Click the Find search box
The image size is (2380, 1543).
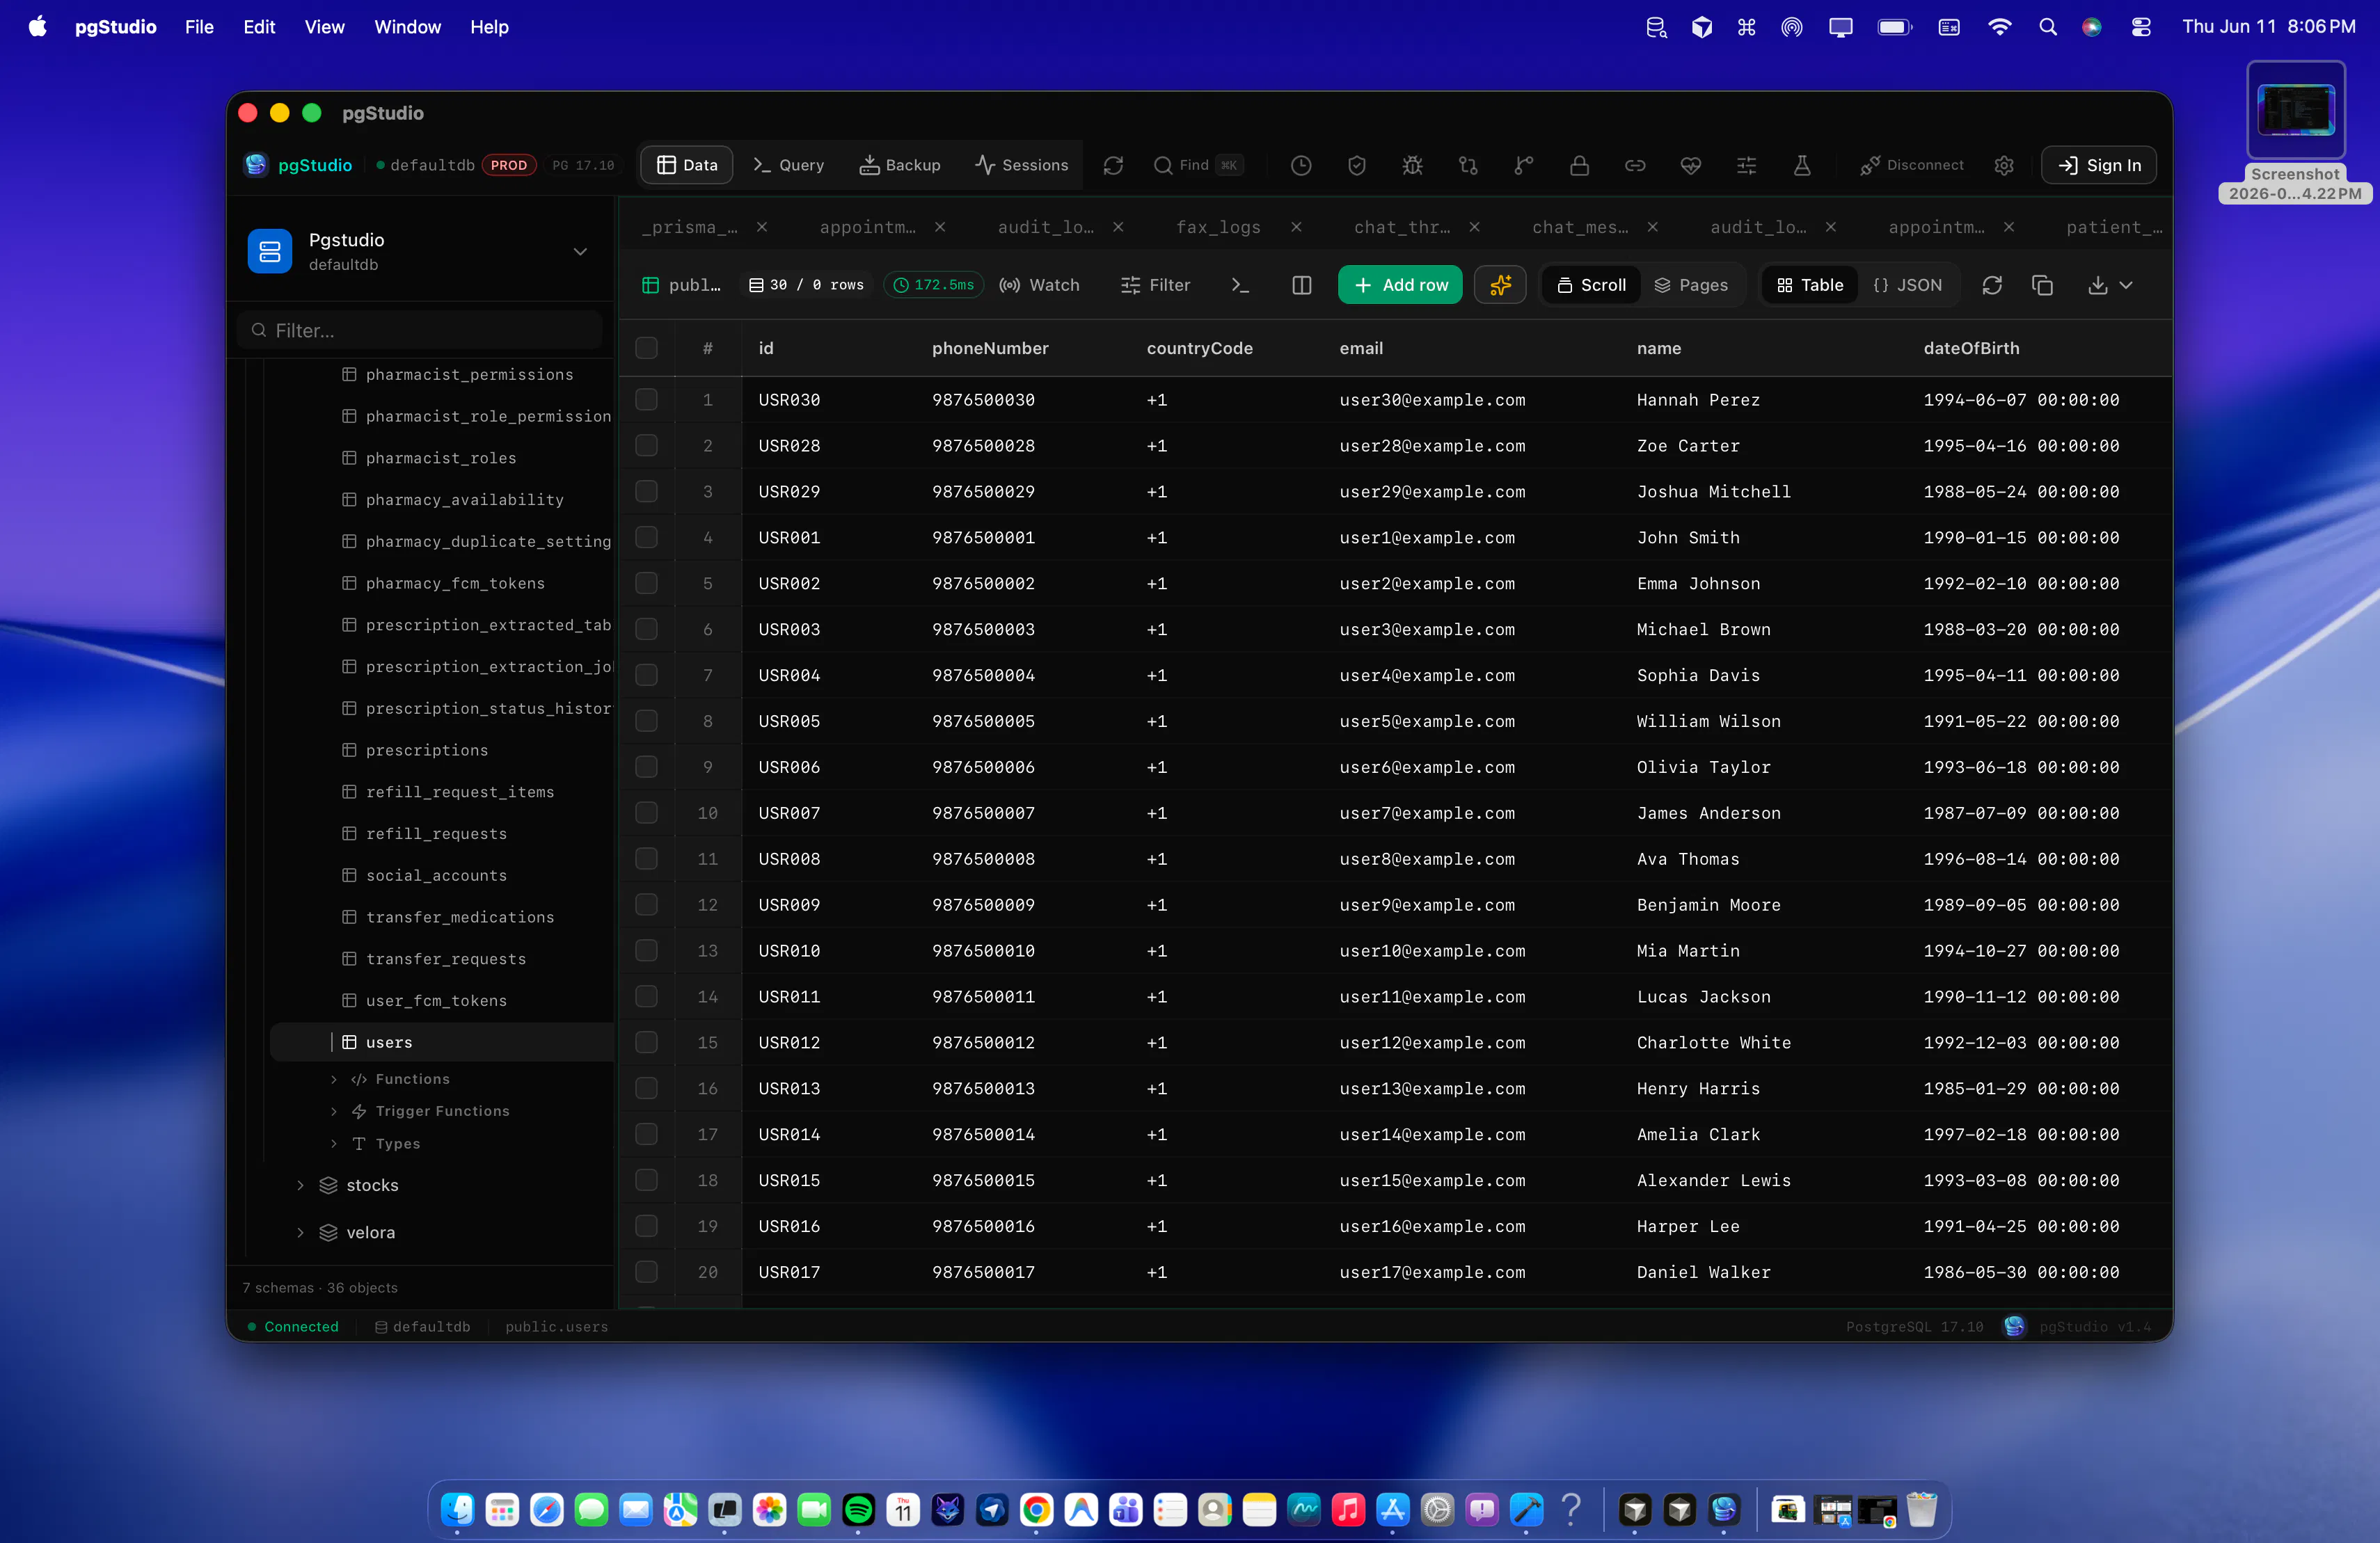(1198, 165)
